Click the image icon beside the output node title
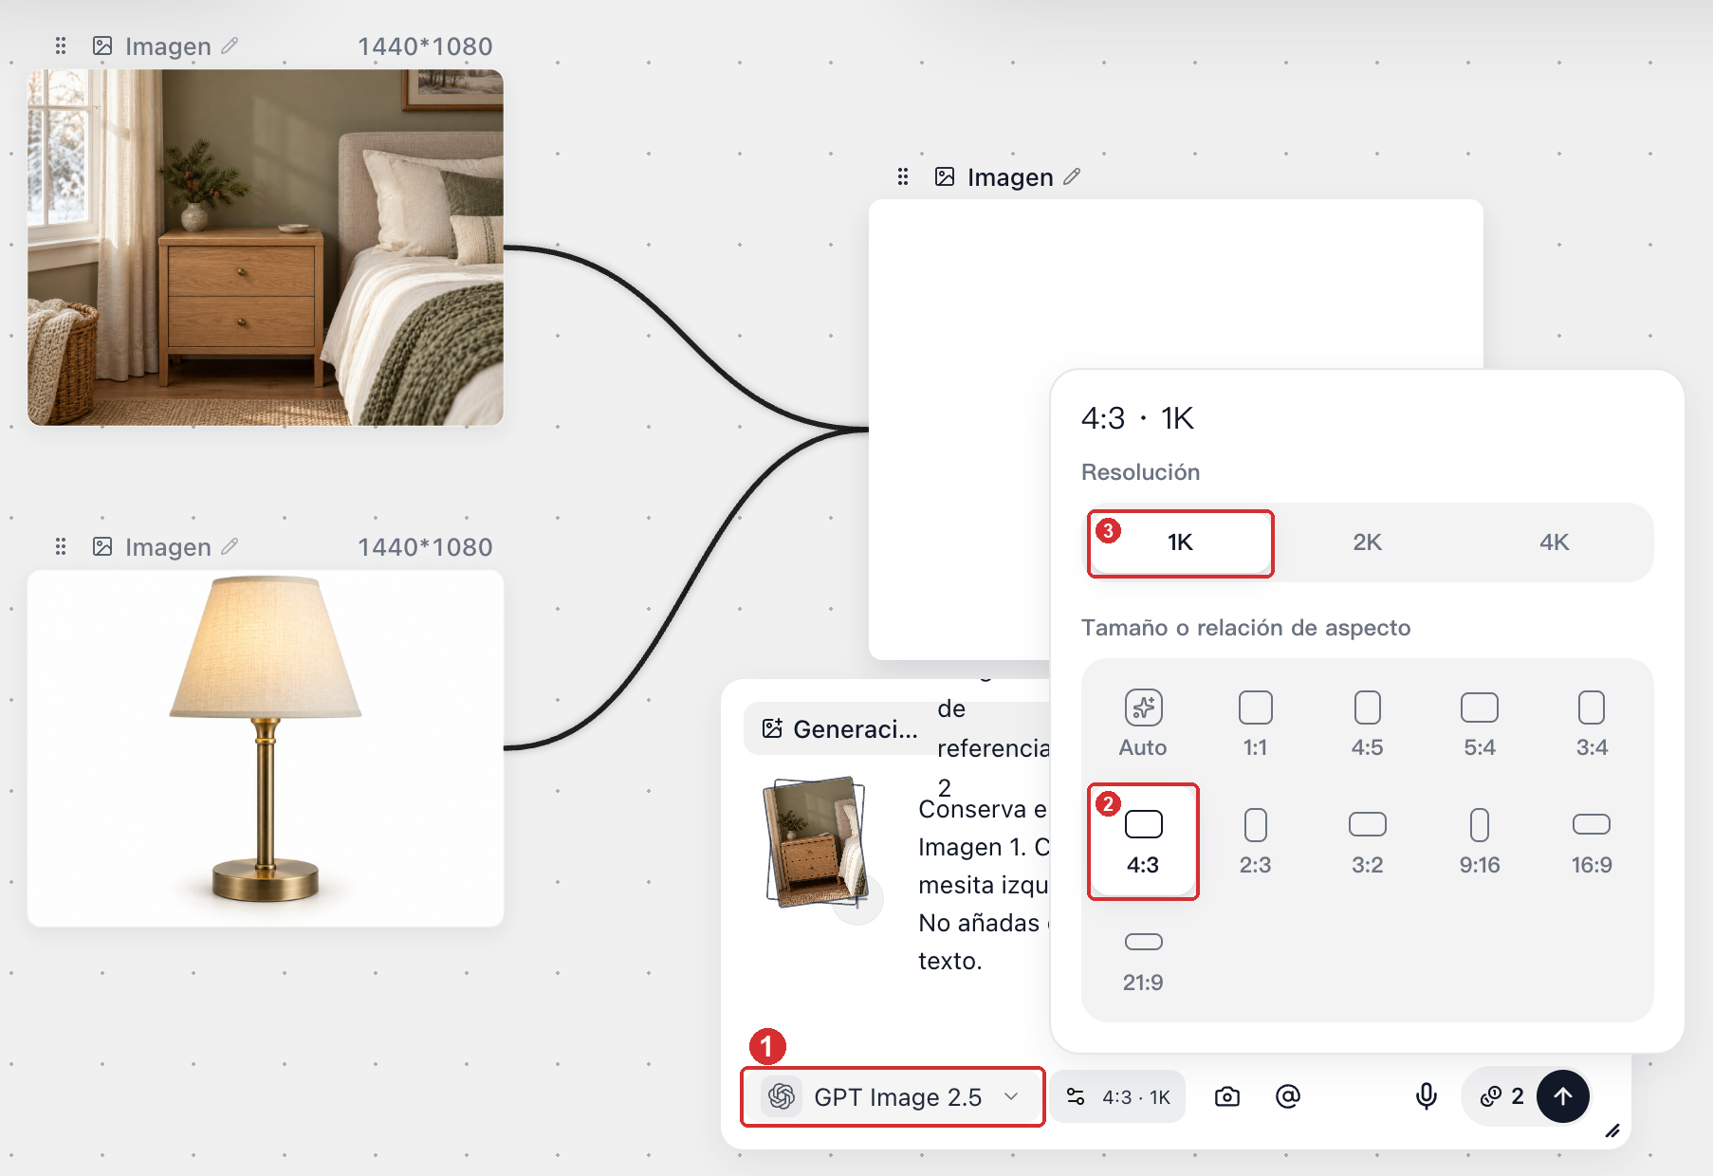Viewport: 1713px width, 1176px height. tap(945, 176)
